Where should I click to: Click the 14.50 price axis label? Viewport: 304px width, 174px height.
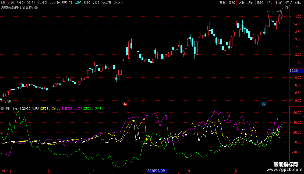coord(297,17)
